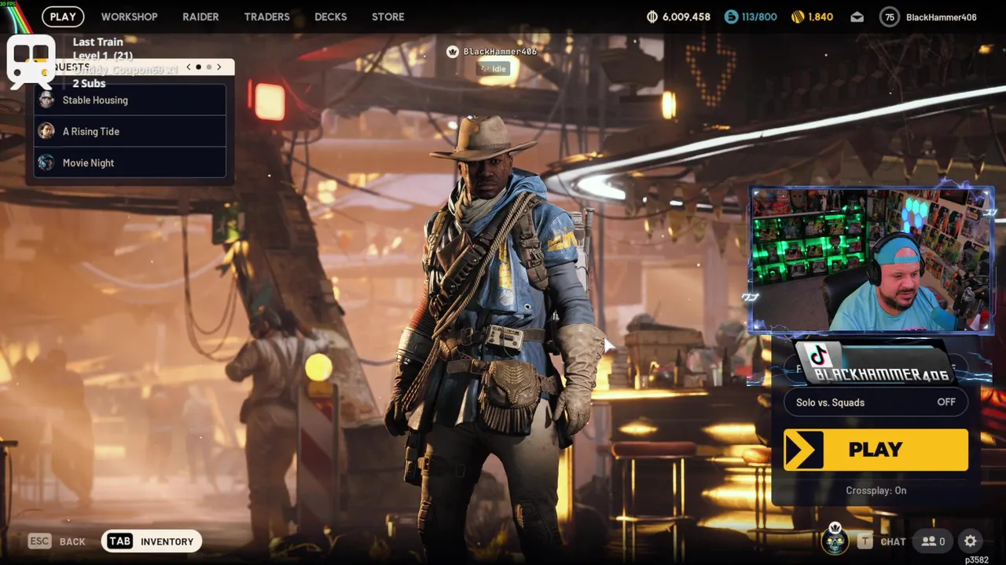
Task: Click the blue Cred currency icon
Action: [731, 16]
